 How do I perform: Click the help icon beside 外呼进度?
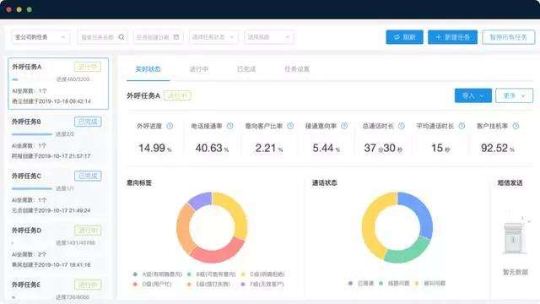tap(170, 126)
